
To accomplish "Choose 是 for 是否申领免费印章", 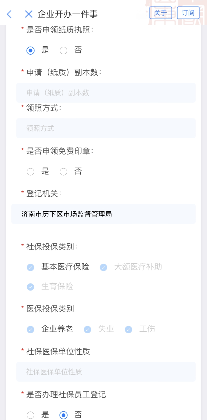I will (x=30, y=172).
